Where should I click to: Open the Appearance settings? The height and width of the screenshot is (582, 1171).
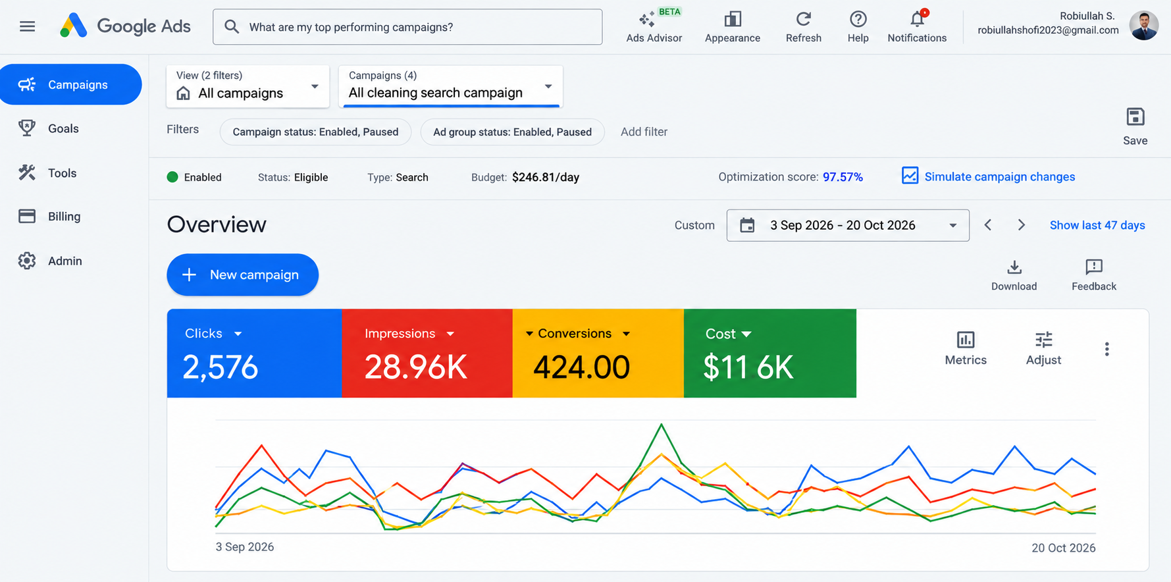[732, 26]
